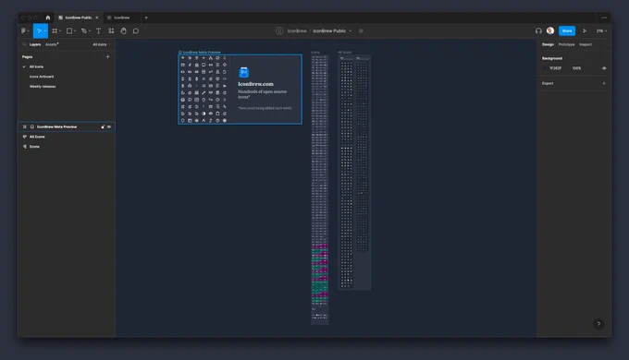Select the Rectangle shape tool
Viewport: 629px width, 360px height.
coord(69,30)
